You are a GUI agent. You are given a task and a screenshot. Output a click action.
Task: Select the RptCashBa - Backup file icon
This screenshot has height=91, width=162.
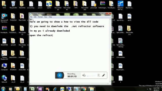pos(120,43)
